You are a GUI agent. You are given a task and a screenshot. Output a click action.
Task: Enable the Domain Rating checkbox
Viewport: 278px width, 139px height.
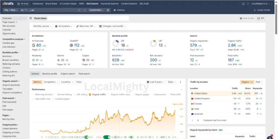pyautogui.click(x=55, y=95)
